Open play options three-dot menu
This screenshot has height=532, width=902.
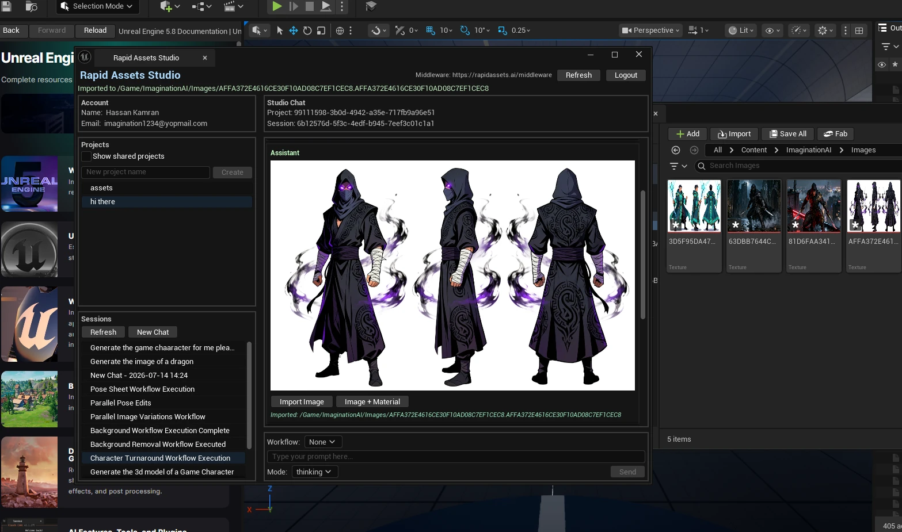pyautogui.click(x=342, y=6)
